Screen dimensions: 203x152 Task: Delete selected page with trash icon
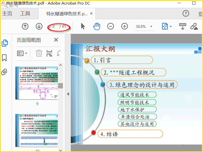tap(39, 53)
